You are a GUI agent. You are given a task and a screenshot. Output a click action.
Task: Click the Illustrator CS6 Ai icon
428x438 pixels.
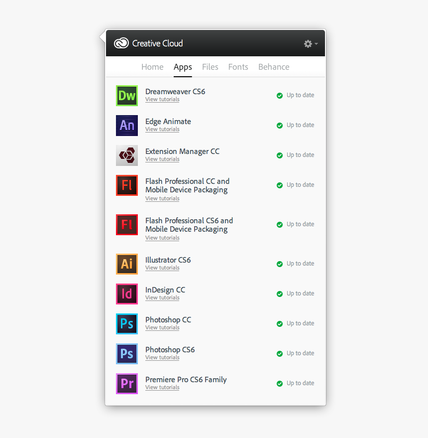(127, 264)
